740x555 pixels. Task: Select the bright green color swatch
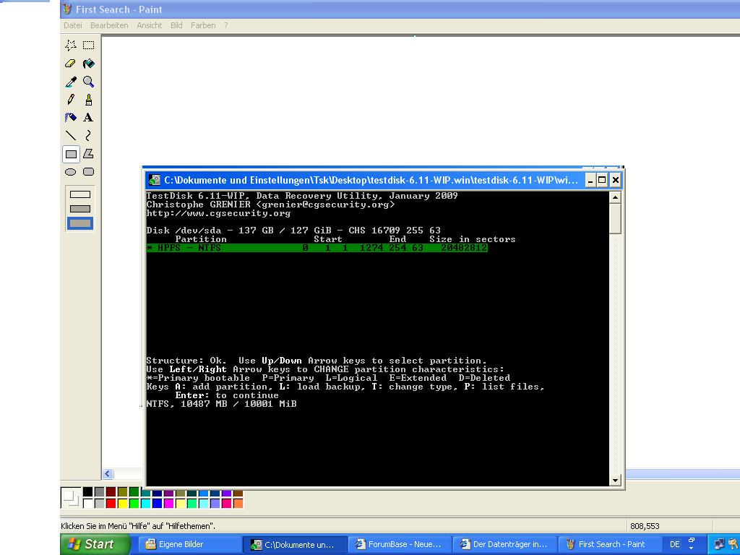pyautogui.click(x=134, y=504)
